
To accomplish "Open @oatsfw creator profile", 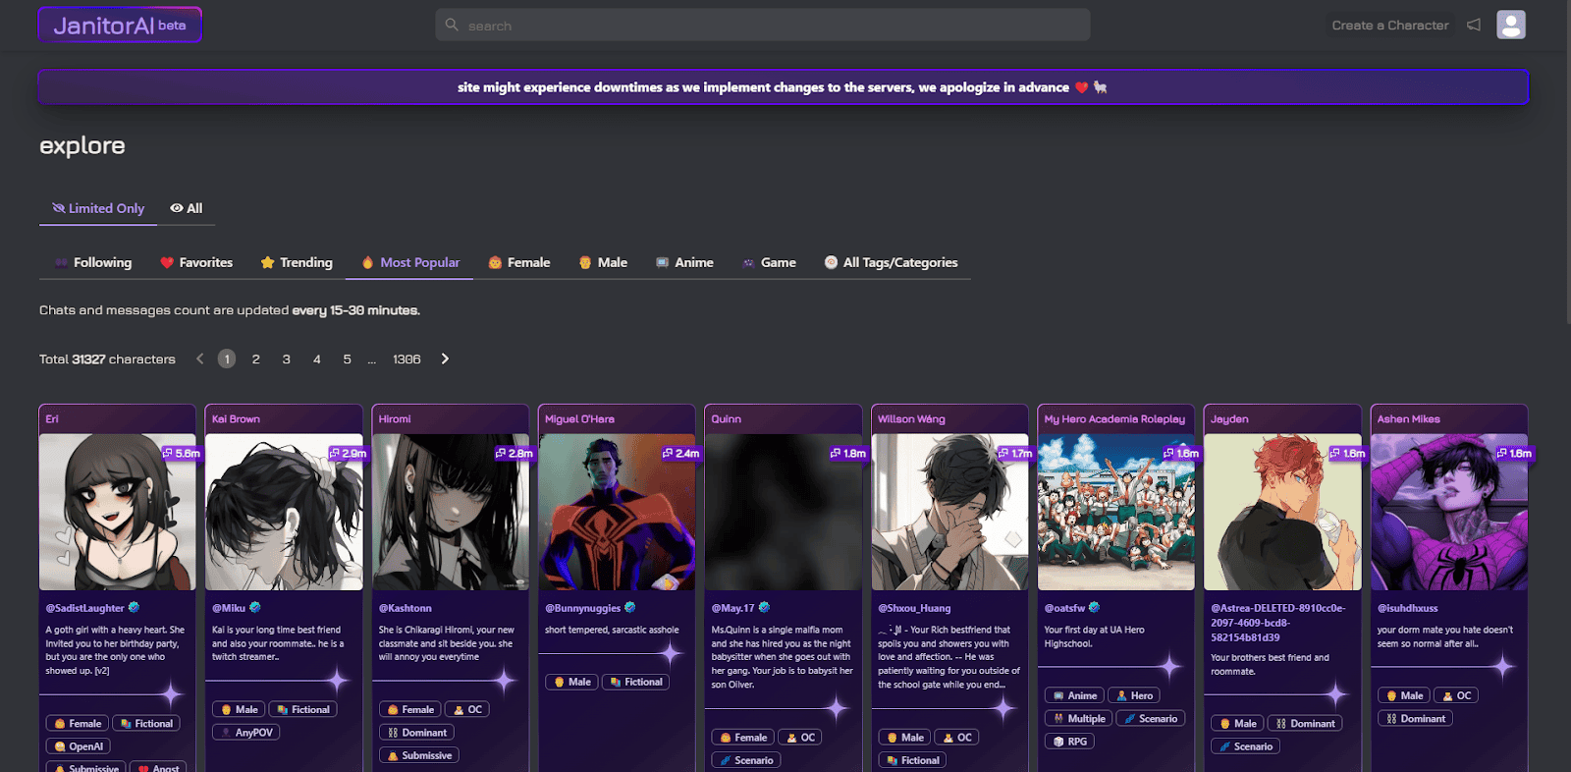I will [1065, 608].
